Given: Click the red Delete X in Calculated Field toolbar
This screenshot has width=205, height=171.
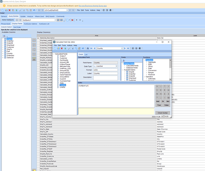Looking at the screenshot, I should tap(62, 48).
